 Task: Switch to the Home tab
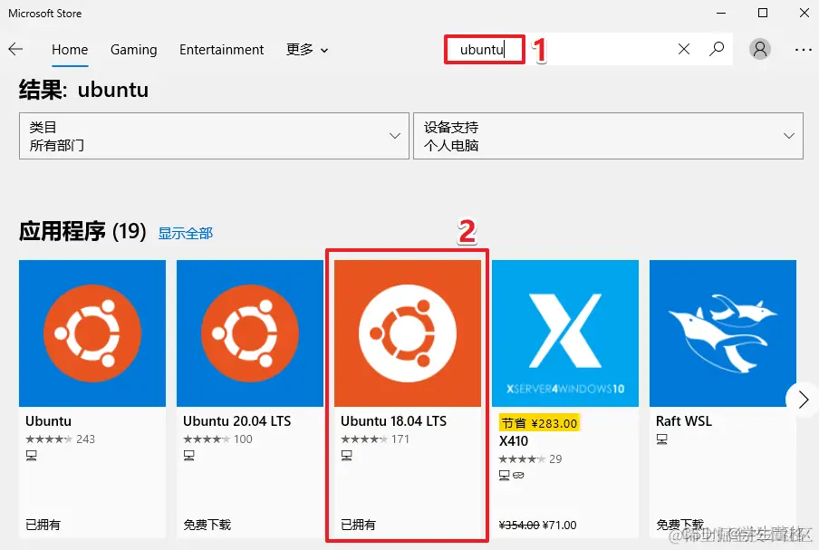click(70, 50)
